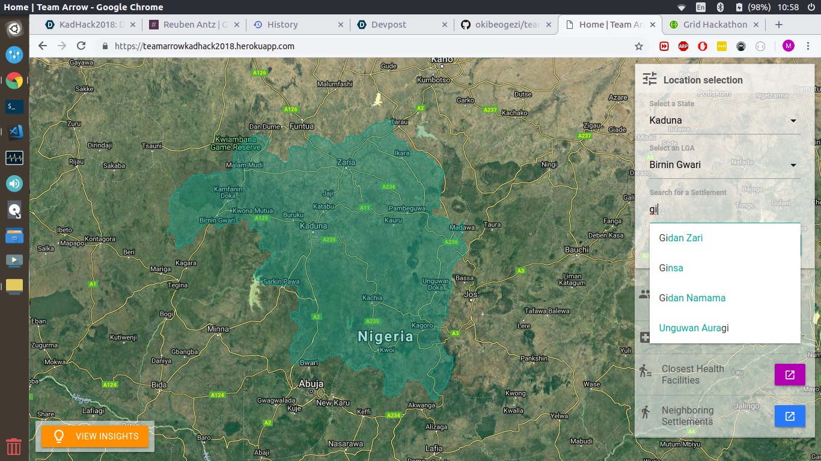Close the History tab
Image resolution: width=821 pixels, height=461 pixels.
click(x=341, y=25)
